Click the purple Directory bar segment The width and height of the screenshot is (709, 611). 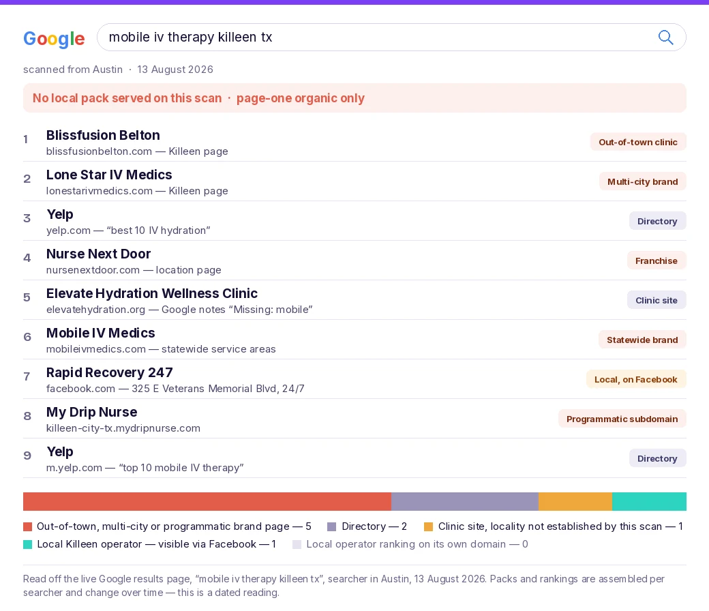465,502
